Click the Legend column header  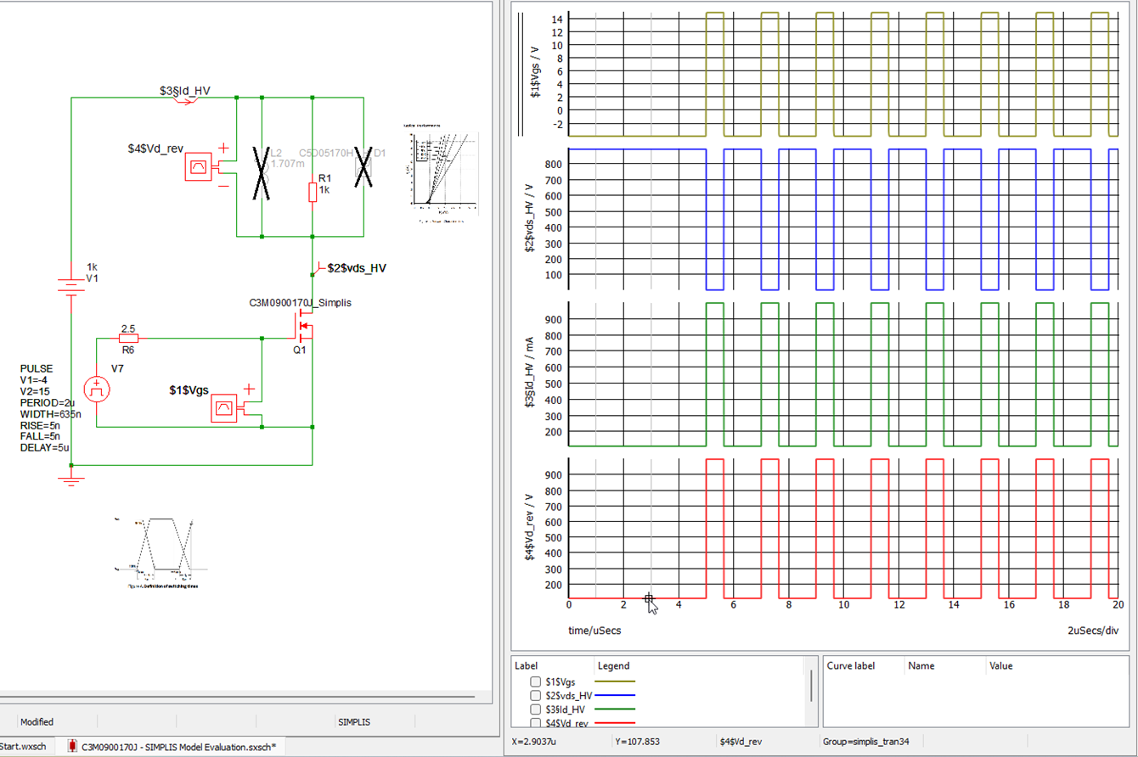click(x=614, y=666)
